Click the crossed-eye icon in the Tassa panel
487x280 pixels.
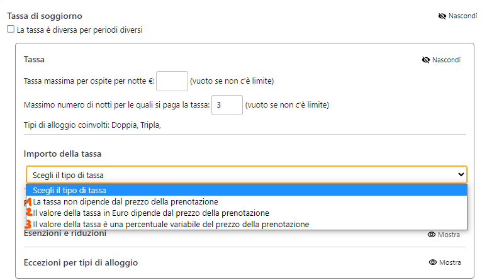point(425,60)
